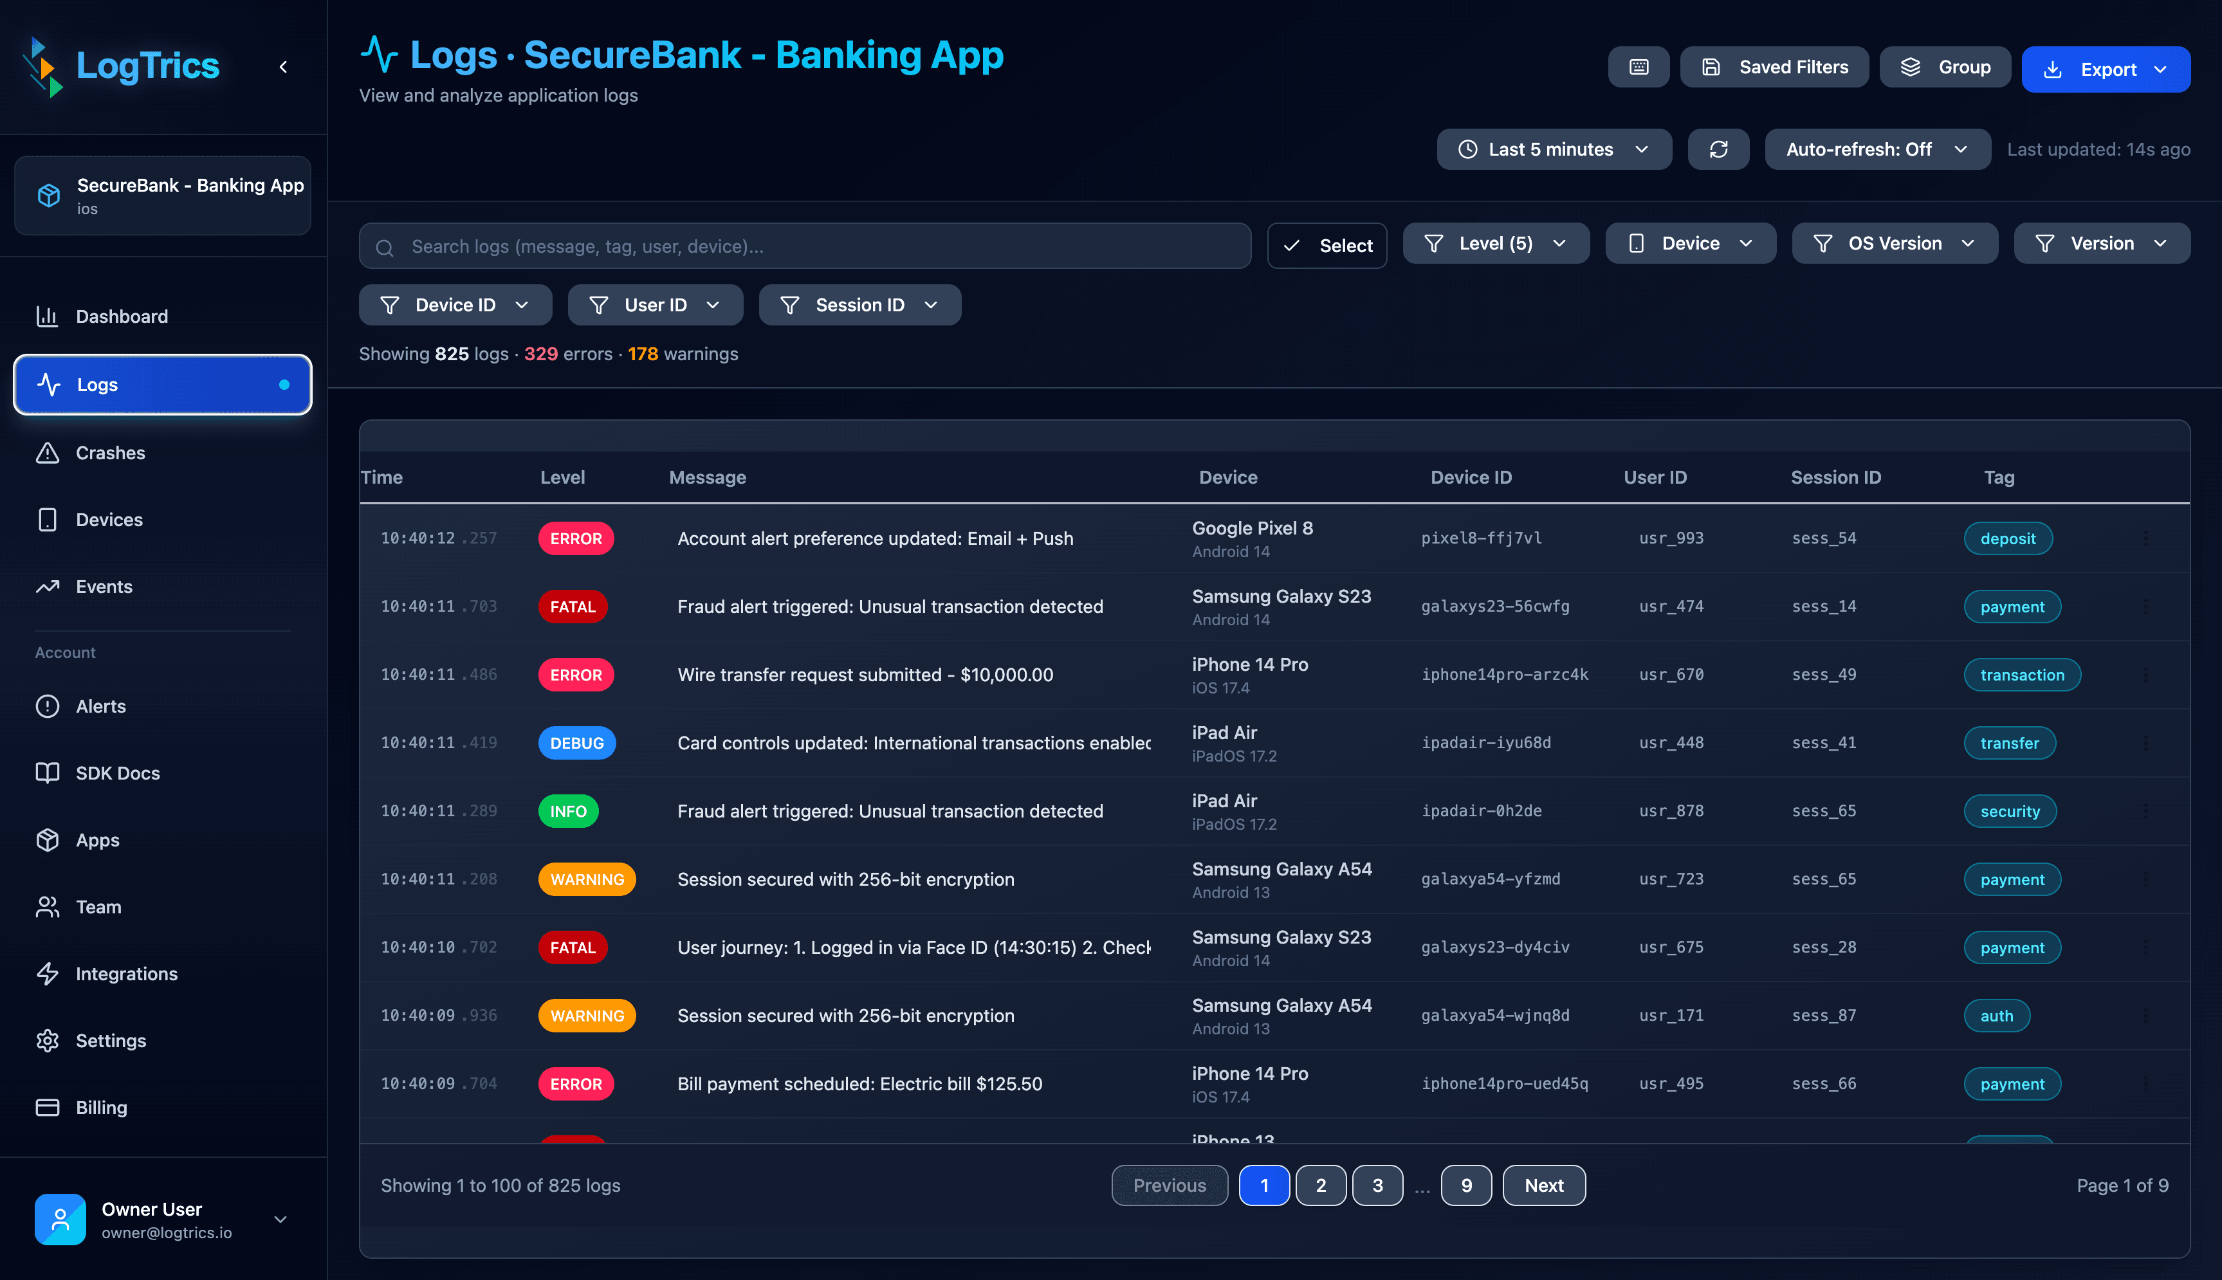2222x1280 pixels.
Task: Collapse the sidebar with the chevron arrow
Action: click(283, 66)
